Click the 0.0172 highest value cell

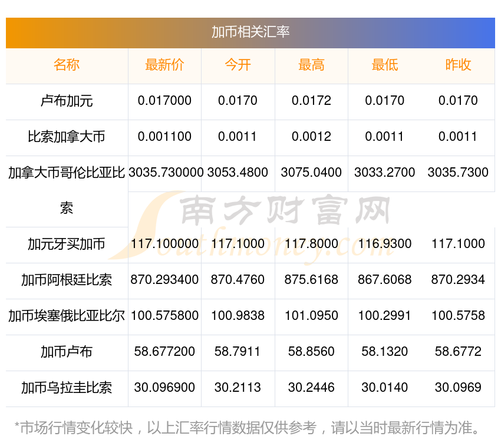click(311, 101)
